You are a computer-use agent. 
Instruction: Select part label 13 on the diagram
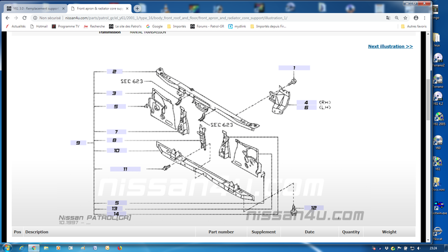point(115,208)
